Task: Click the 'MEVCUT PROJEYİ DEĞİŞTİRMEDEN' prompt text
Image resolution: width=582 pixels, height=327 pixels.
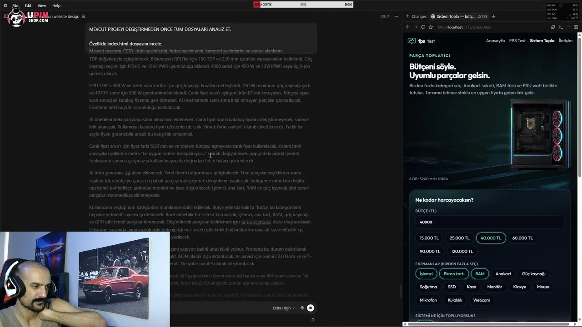Action: (160, 29)
